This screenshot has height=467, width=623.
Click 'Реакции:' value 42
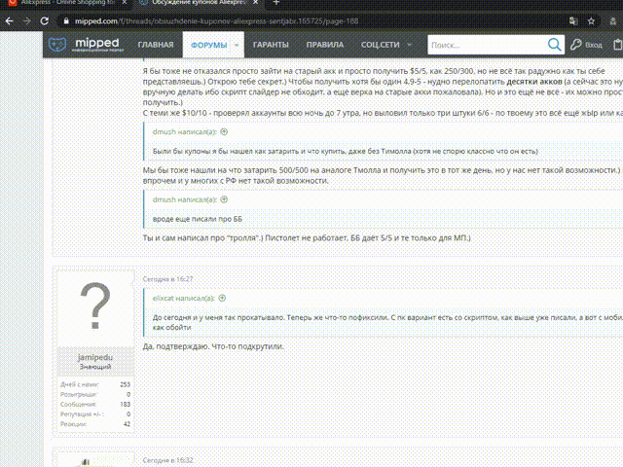[127, 424]
